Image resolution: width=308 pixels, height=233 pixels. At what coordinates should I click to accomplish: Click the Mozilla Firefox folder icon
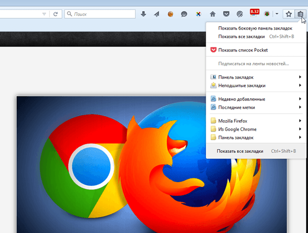coord(213,121)
